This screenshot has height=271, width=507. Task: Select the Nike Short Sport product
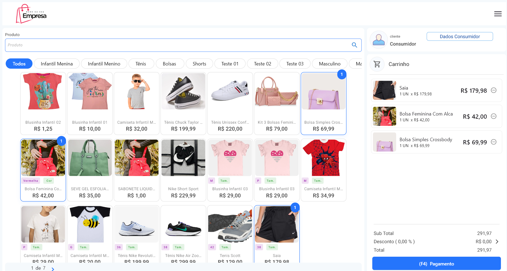tap(183, 170)
